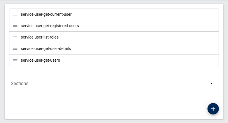Click the drag handle next to service-user-get-user-details
The image size is (228, 123).
[x=15, y=49]
